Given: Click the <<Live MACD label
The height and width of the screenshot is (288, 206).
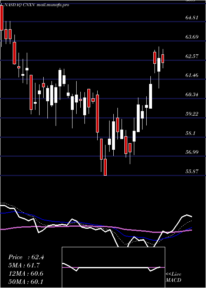Looking at the screenshot, I should coord(173,277).
